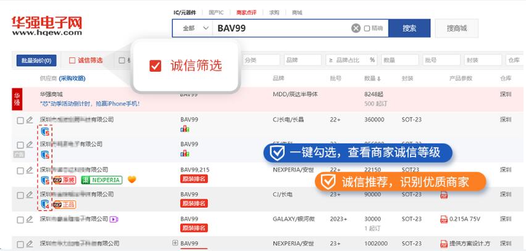
Task: Open the stock bar chart icon under the first BAV99
Action: click(x=185, y=129)
